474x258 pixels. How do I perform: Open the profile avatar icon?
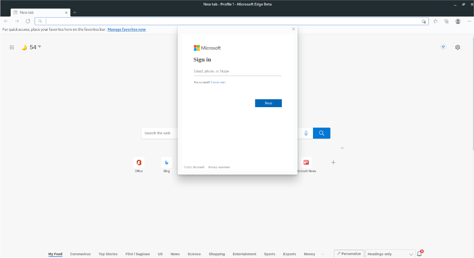coord(458,21)
